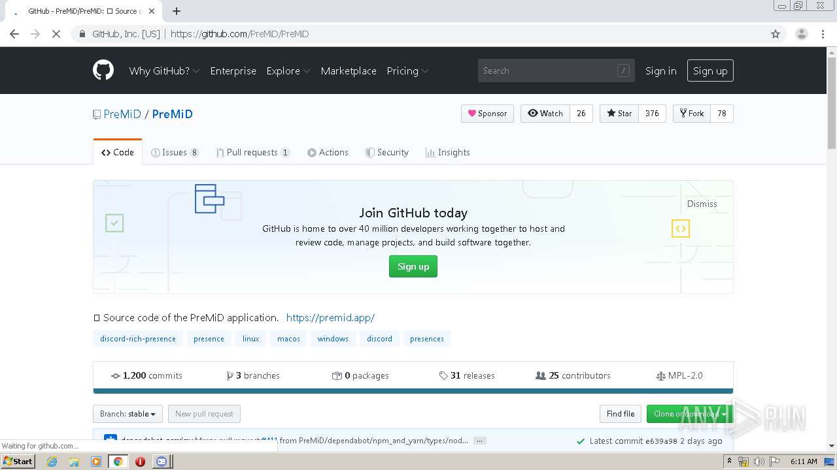The image size is (837, 470).
Task: Open the Security tab
Action: (386, 152)
